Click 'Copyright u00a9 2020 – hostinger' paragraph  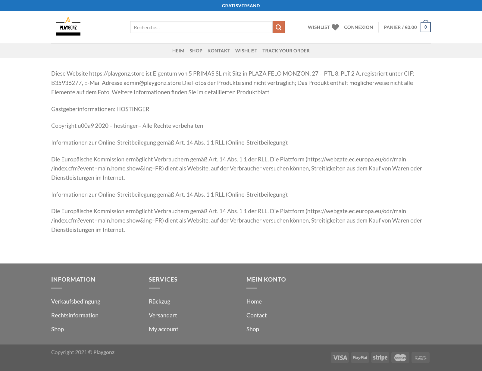[127, 126]
